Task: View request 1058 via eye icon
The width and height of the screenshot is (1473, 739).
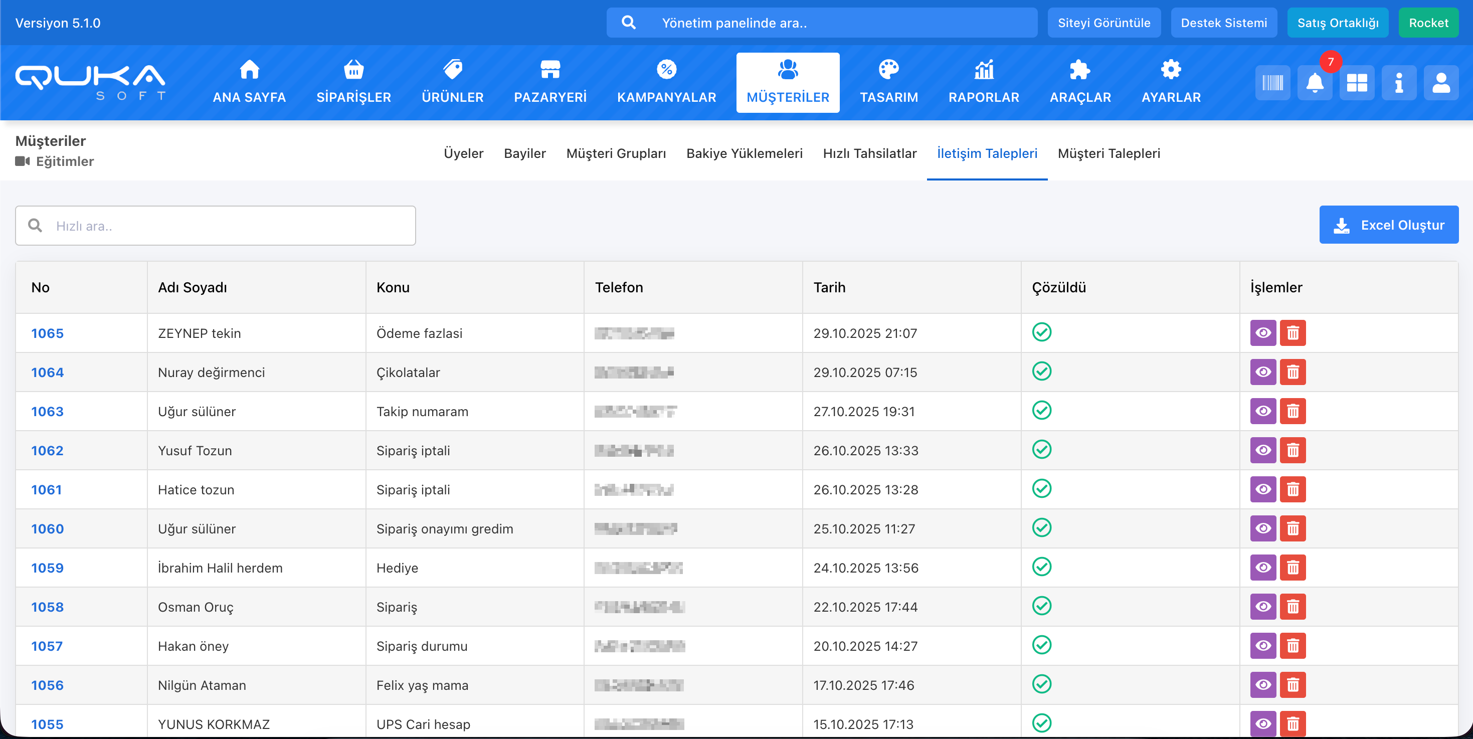Action: pyautogui.click(x=1262, y=607)
